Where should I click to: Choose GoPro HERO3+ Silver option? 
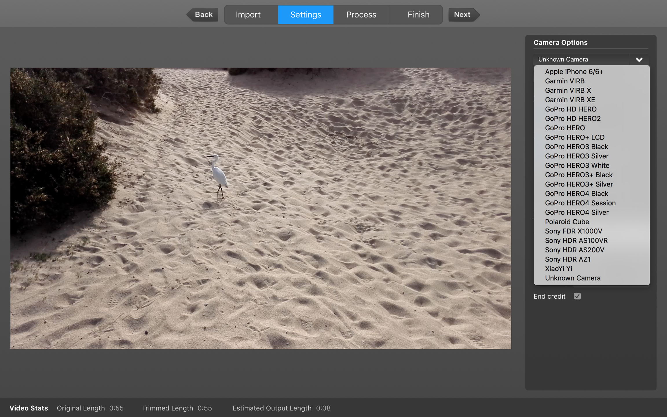pyautogui.click(x=592, y=184)
